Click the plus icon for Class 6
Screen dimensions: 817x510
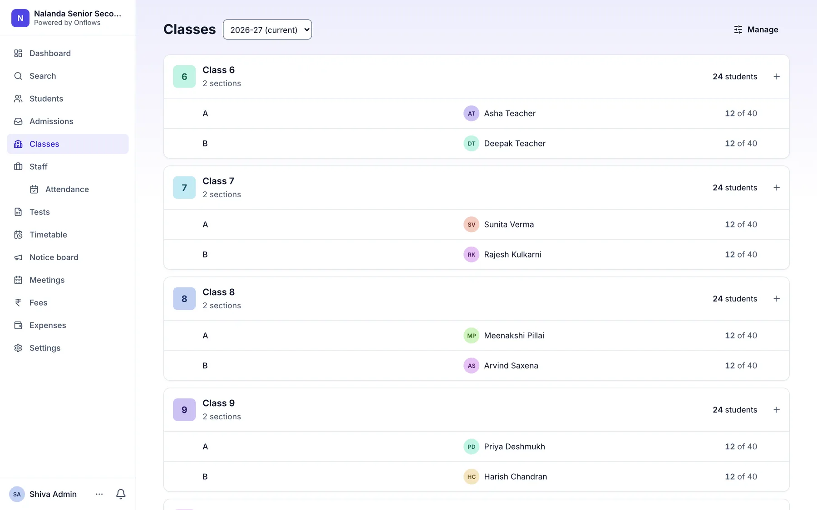coord(777,77)
